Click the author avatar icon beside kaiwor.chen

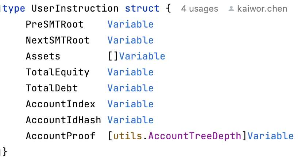[x=231, y=9]
